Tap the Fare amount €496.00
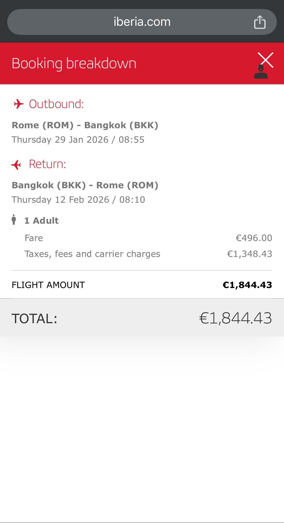The width and height of the screenshot is (284, 523). (254, 238)
